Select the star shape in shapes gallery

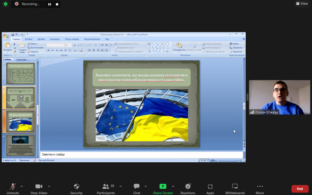(x=167, y=51)
